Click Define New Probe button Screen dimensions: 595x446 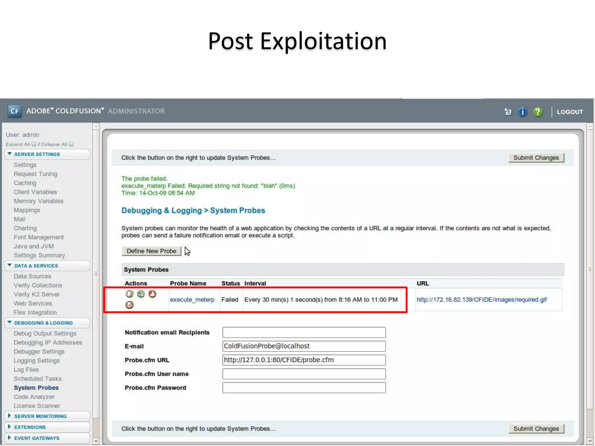(x=151, y=251)
